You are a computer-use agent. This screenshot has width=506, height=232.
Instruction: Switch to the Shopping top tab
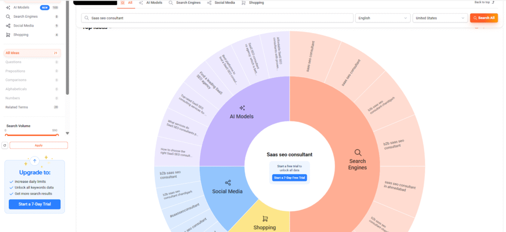[x=253, y=3]
